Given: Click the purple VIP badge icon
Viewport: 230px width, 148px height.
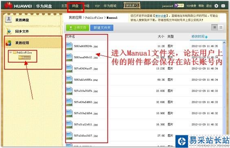Looking at the screenshot, I should pos(179,6).
